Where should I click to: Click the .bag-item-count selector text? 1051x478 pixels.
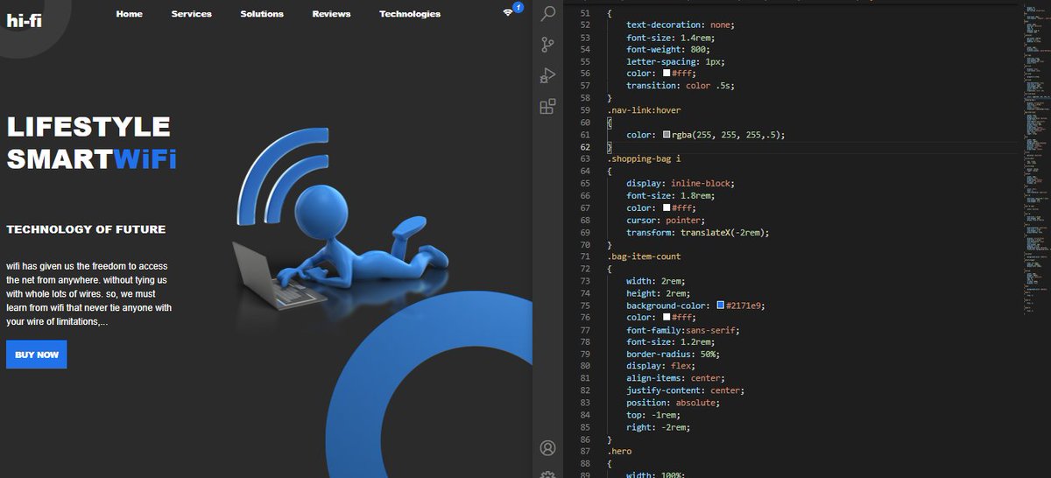(644, 257)
